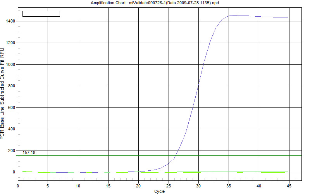Click x-axis label 5
The height and width of the screenshot is (194, 310).
tap(48, 186)
